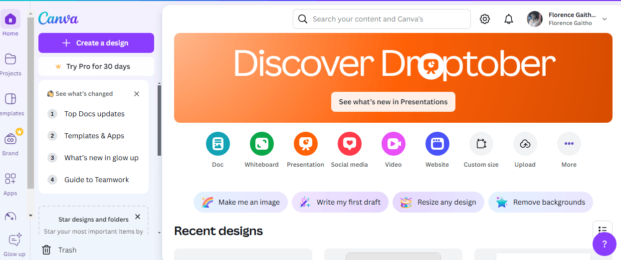Image resolution: width=621 pixels, height=260 pixels.
Task: Open the Projects folder icon
Action: coord(10,59)
